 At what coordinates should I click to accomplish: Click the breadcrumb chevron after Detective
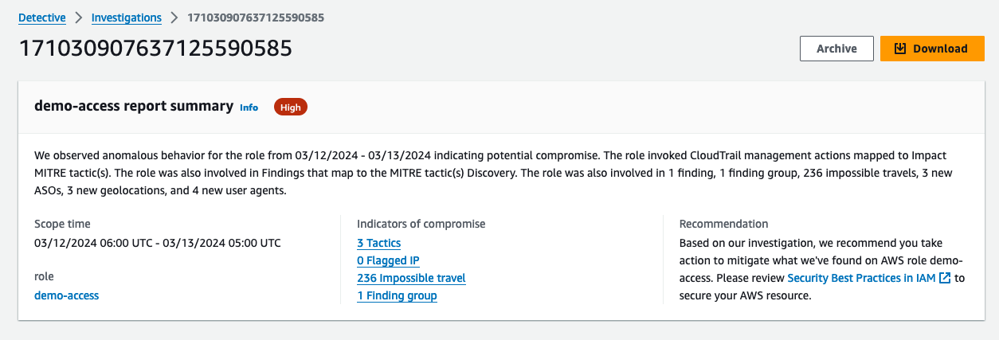[79, 18]
